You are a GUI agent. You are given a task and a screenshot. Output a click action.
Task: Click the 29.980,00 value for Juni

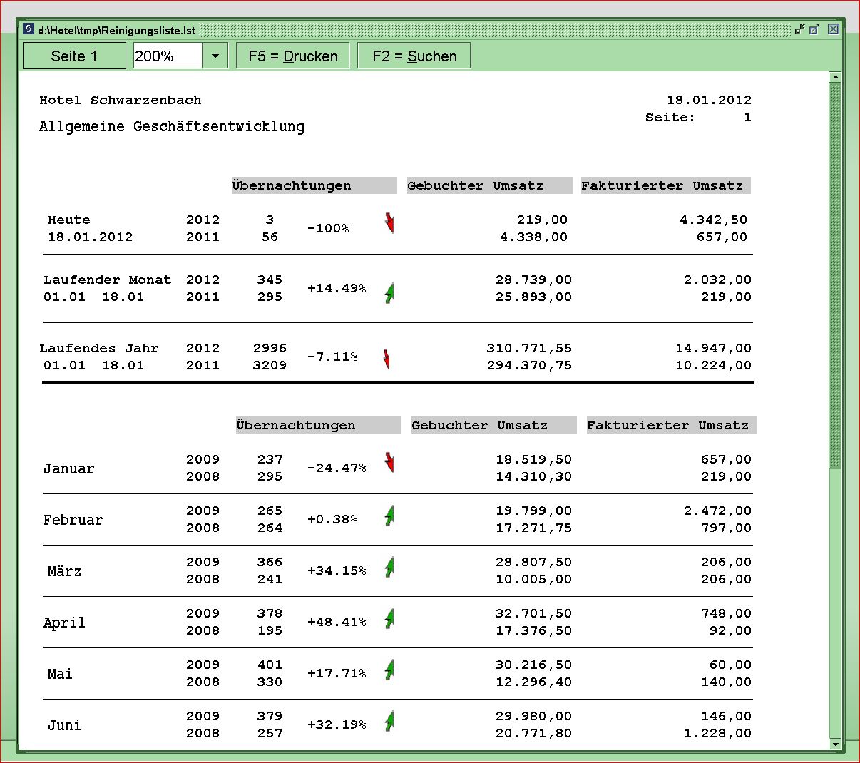pos(533,716)
